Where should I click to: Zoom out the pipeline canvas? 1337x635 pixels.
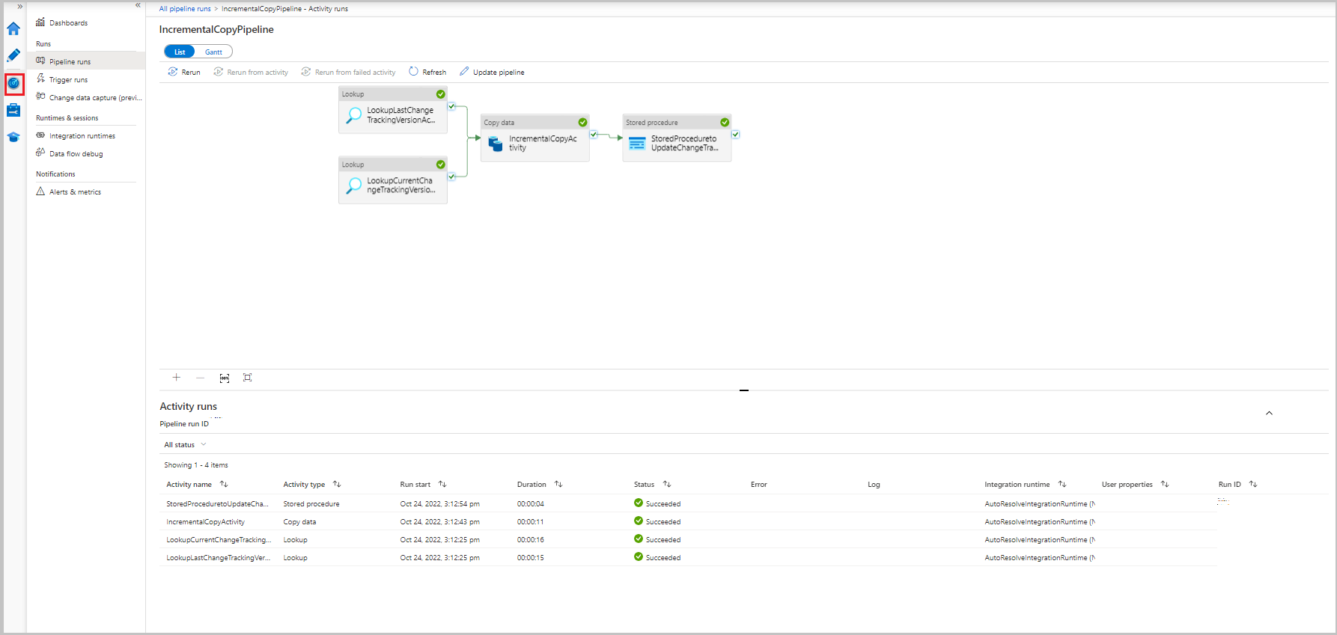tap(200, 378)
